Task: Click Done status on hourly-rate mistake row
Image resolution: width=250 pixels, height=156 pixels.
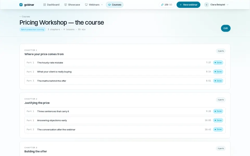Action: pos(218,63)
